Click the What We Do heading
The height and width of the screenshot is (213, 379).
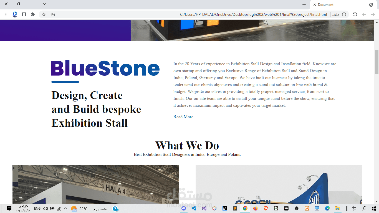[187, 145]
